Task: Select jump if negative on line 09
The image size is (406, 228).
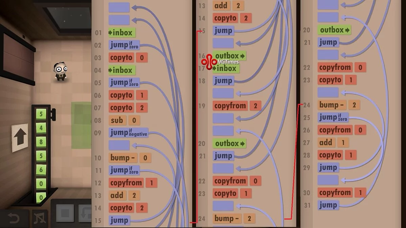Action: tap(129, 132)
